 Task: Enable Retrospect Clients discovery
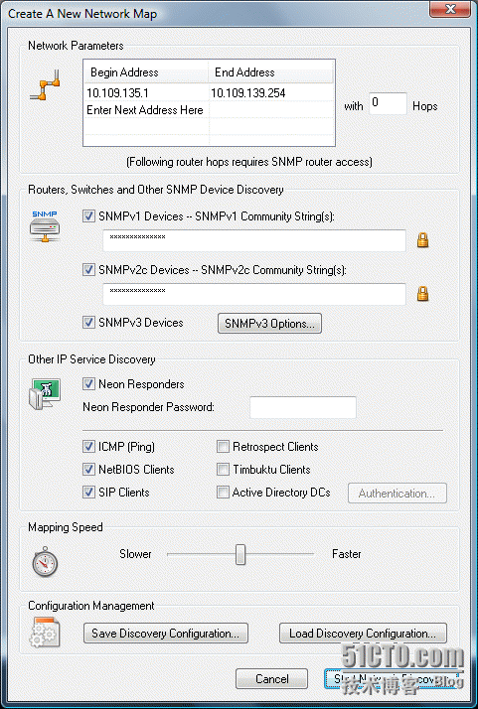(x=223, y=447)
